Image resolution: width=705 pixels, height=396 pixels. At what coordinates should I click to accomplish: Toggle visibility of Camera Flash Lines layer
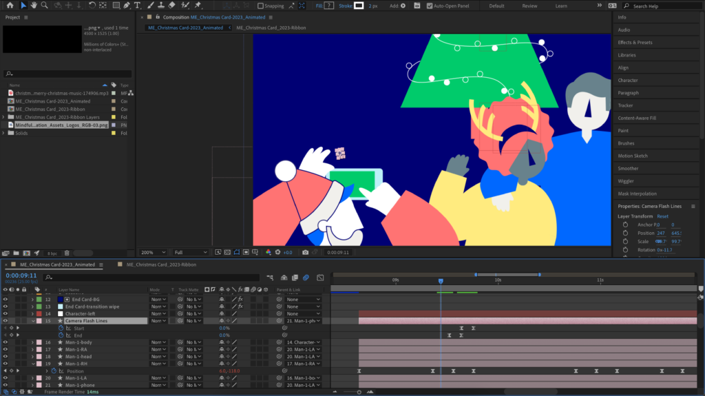pos(6,321)
